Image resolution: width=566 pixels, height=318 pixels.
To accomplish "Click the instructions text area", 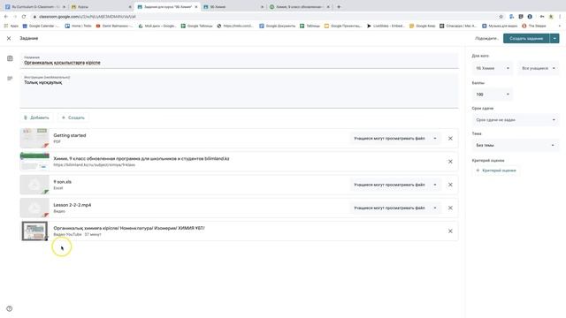I will [240, 90].
